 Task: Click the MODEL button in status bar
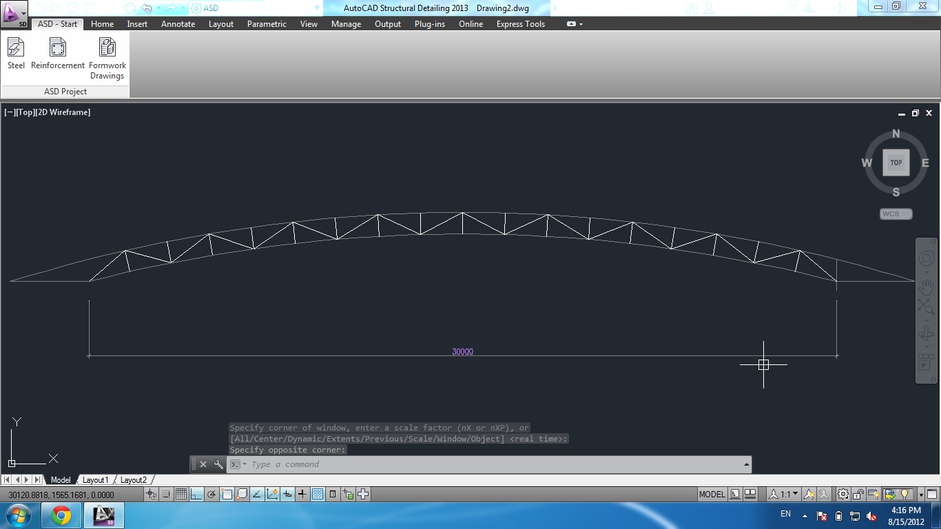point(712,494)
